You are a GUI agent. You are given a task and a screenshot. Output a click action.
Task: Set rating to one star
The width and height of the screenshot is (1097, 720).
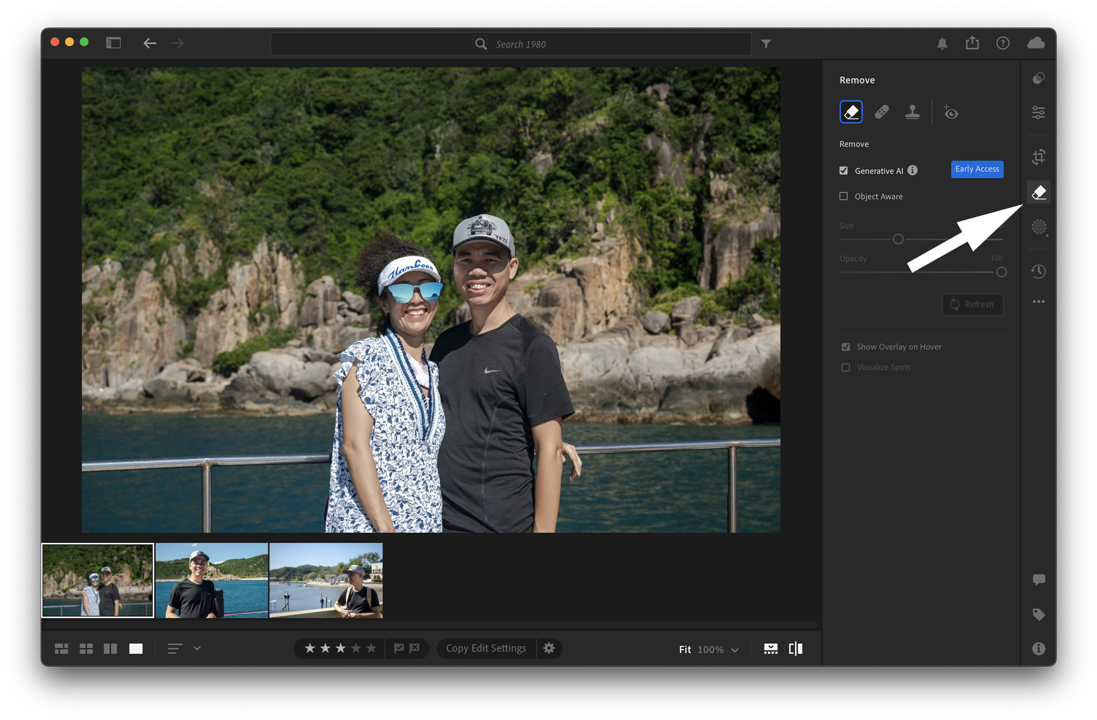coord(310,648)
